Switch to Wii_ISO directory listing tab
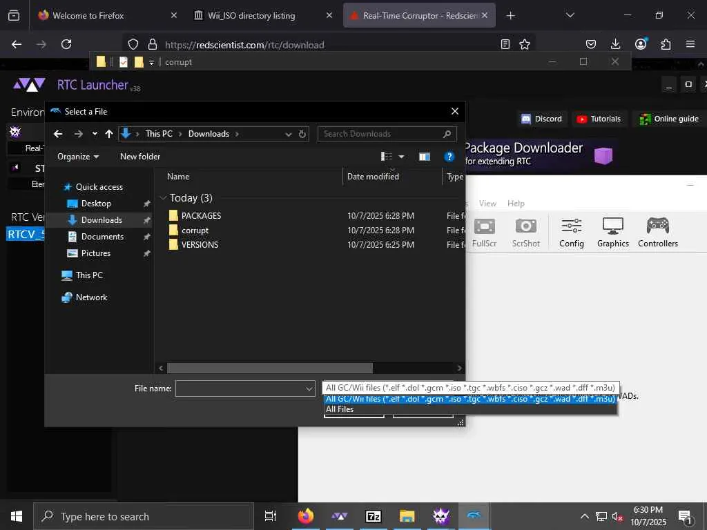This screenshot has width=707, height=530. [264, 15]
